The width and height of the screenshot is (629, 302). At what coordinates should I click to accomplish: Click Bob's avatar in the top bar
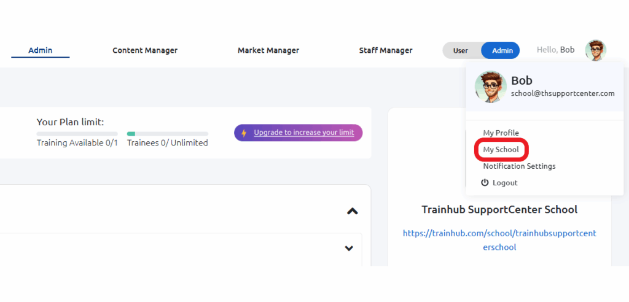[596, 50]
